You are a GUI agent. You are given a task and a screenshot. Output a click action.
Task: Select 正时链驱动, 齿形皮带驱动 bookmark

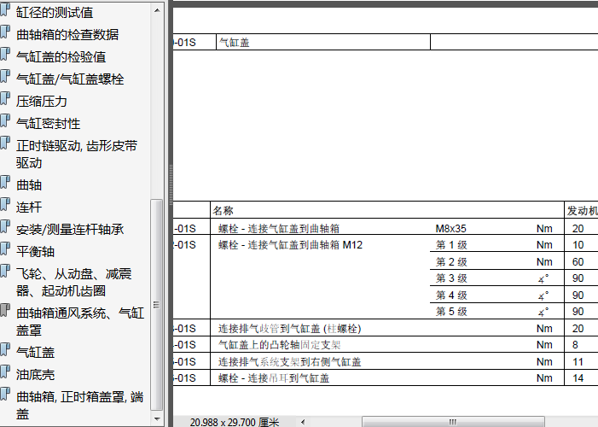[77, 155]
